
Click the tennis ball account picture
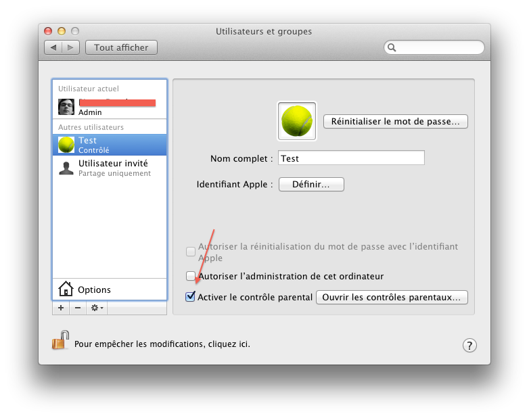[297, 122]
